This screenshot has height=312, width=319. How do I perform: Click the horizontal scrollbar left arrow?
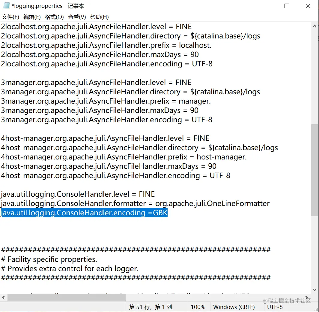[4, 298]
